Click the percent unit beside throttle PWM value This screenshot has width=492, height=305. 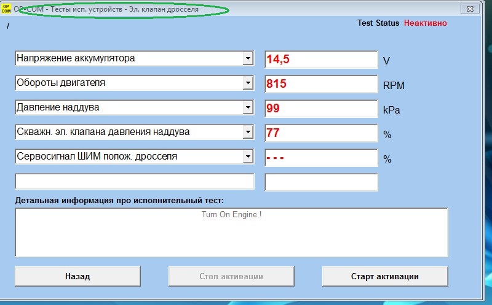coord(387,159)
